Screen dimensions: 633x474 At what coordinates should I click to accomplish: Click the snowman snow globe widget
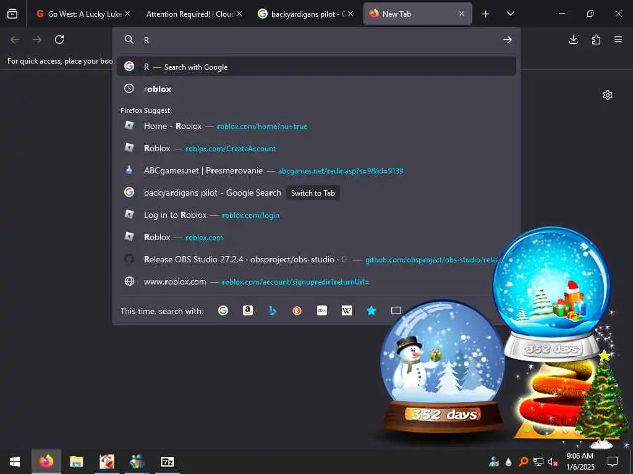(443, 366)
